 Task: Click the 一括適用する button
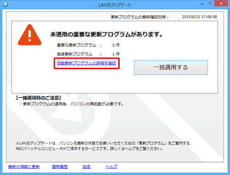coord(171,67)
